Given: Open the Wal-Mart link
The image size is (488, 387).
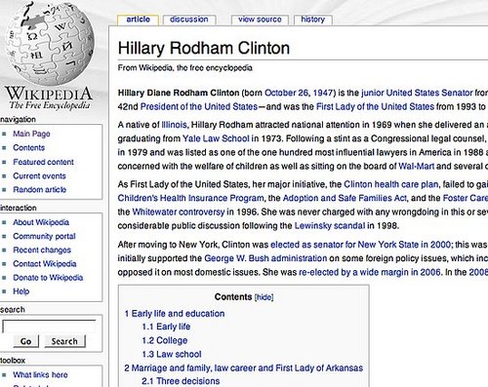Looking at the screenshot, I should 417,167.
